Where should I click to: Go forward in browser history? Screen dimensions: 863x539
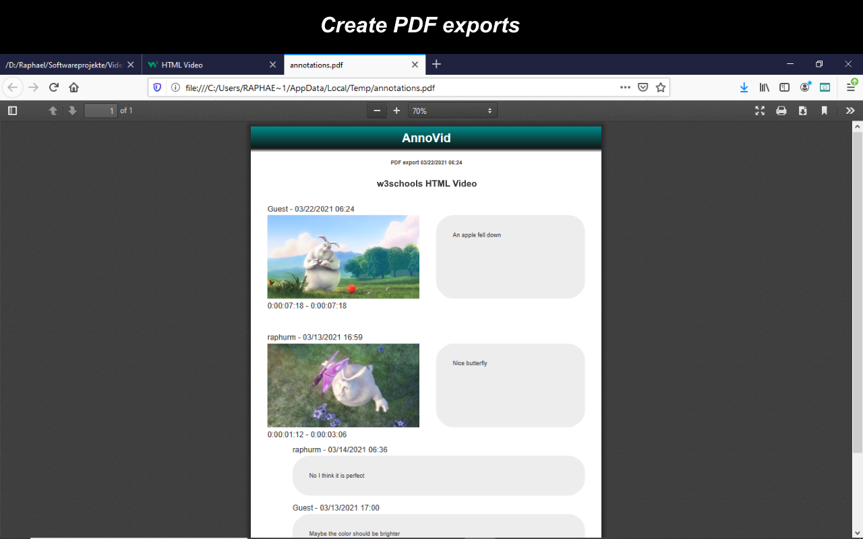coord(33,88)
